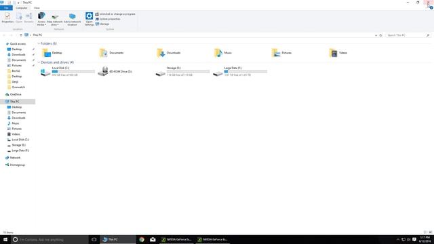Show hidden system tray icons
Viewport: 434px width, 244px height.
(x=398, y=239)
